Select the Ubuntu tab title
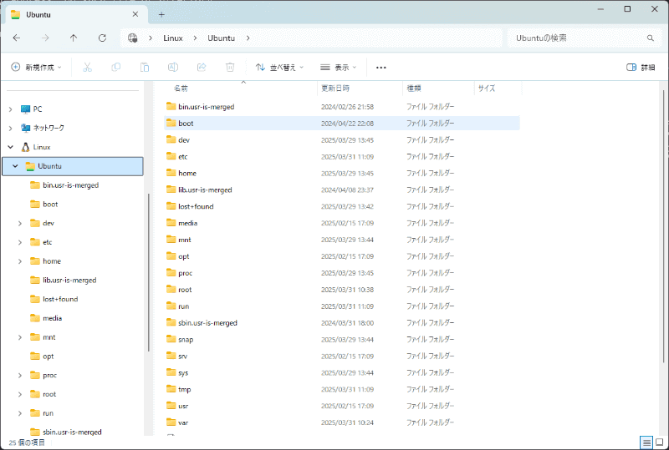The width and height of the screenshot is (669, 450). 38,14
